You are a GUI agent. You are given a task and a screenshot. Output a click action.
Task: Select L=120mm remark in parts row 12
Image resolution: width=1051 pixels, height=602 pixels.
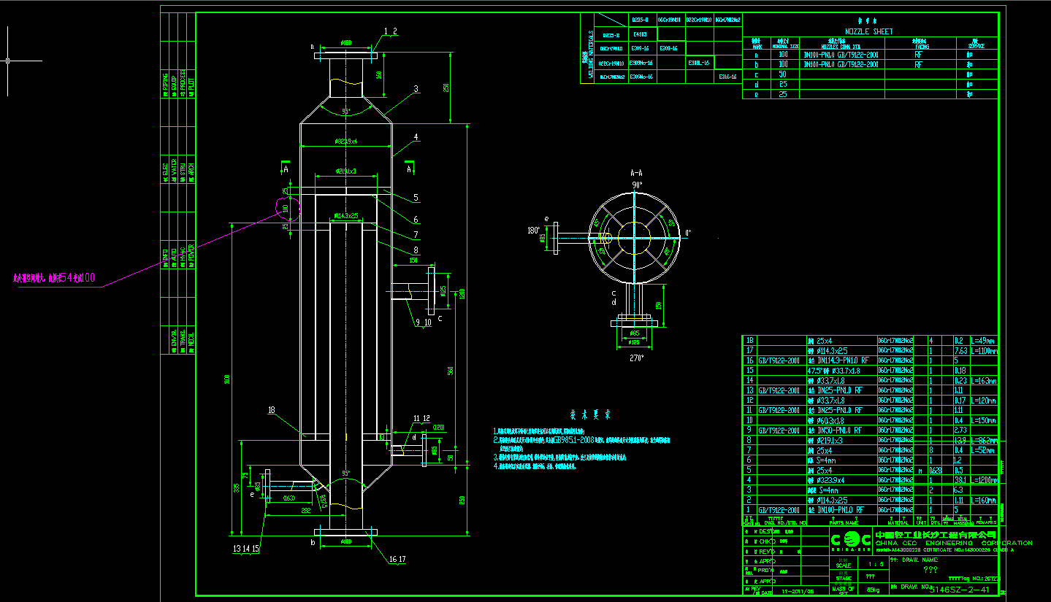(983, 401)
